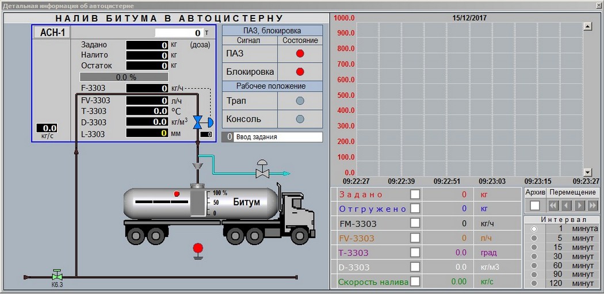
Task: Click the green K6.3 valve on the pipeline
Action: pos(57,275)
